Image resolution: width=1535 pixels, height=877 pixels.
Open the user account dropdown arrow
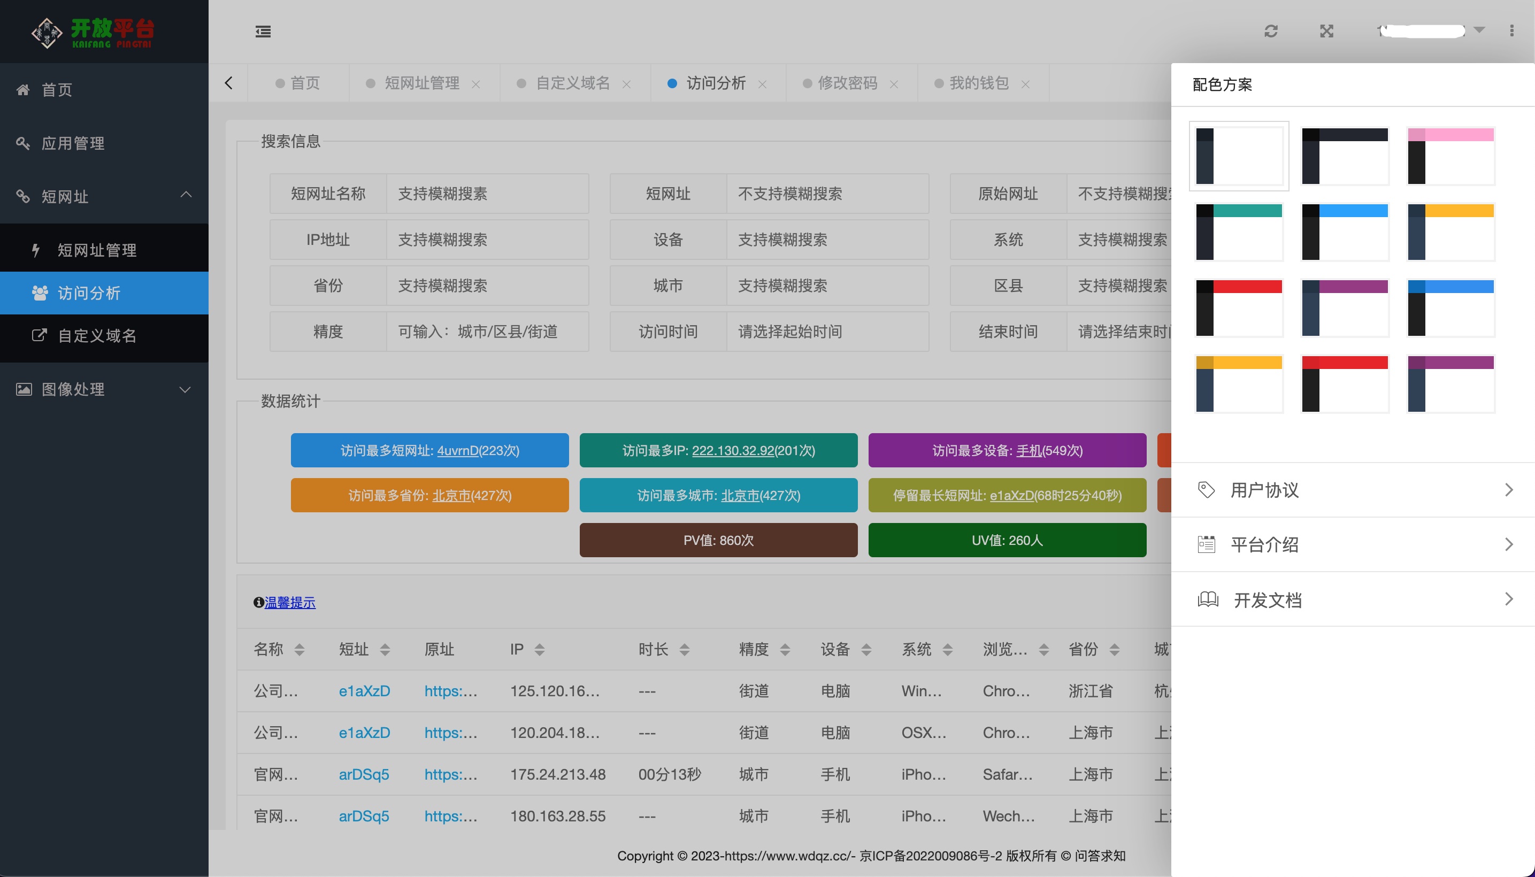[x=1479, y=30]
